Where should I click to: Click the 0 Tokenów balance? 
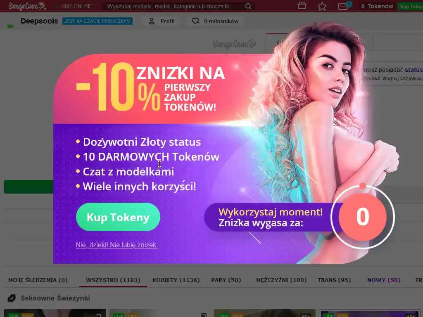point(377,6)
